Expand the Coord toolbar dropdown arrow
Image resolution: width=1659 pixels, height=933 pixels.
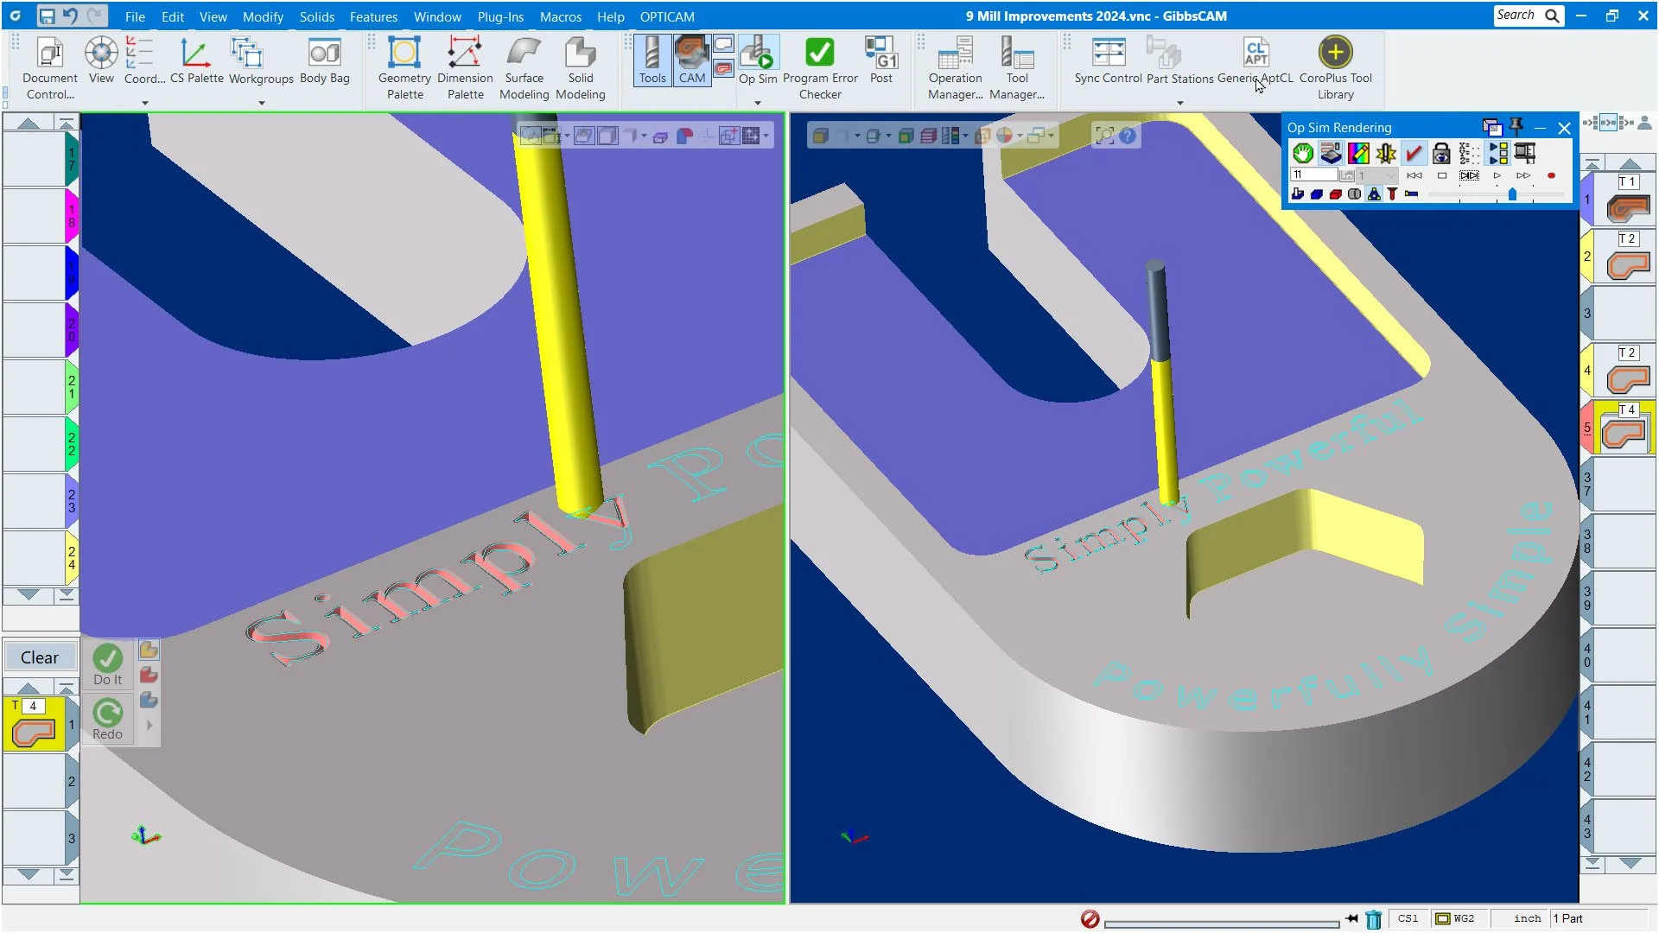[x=144, y=103]
